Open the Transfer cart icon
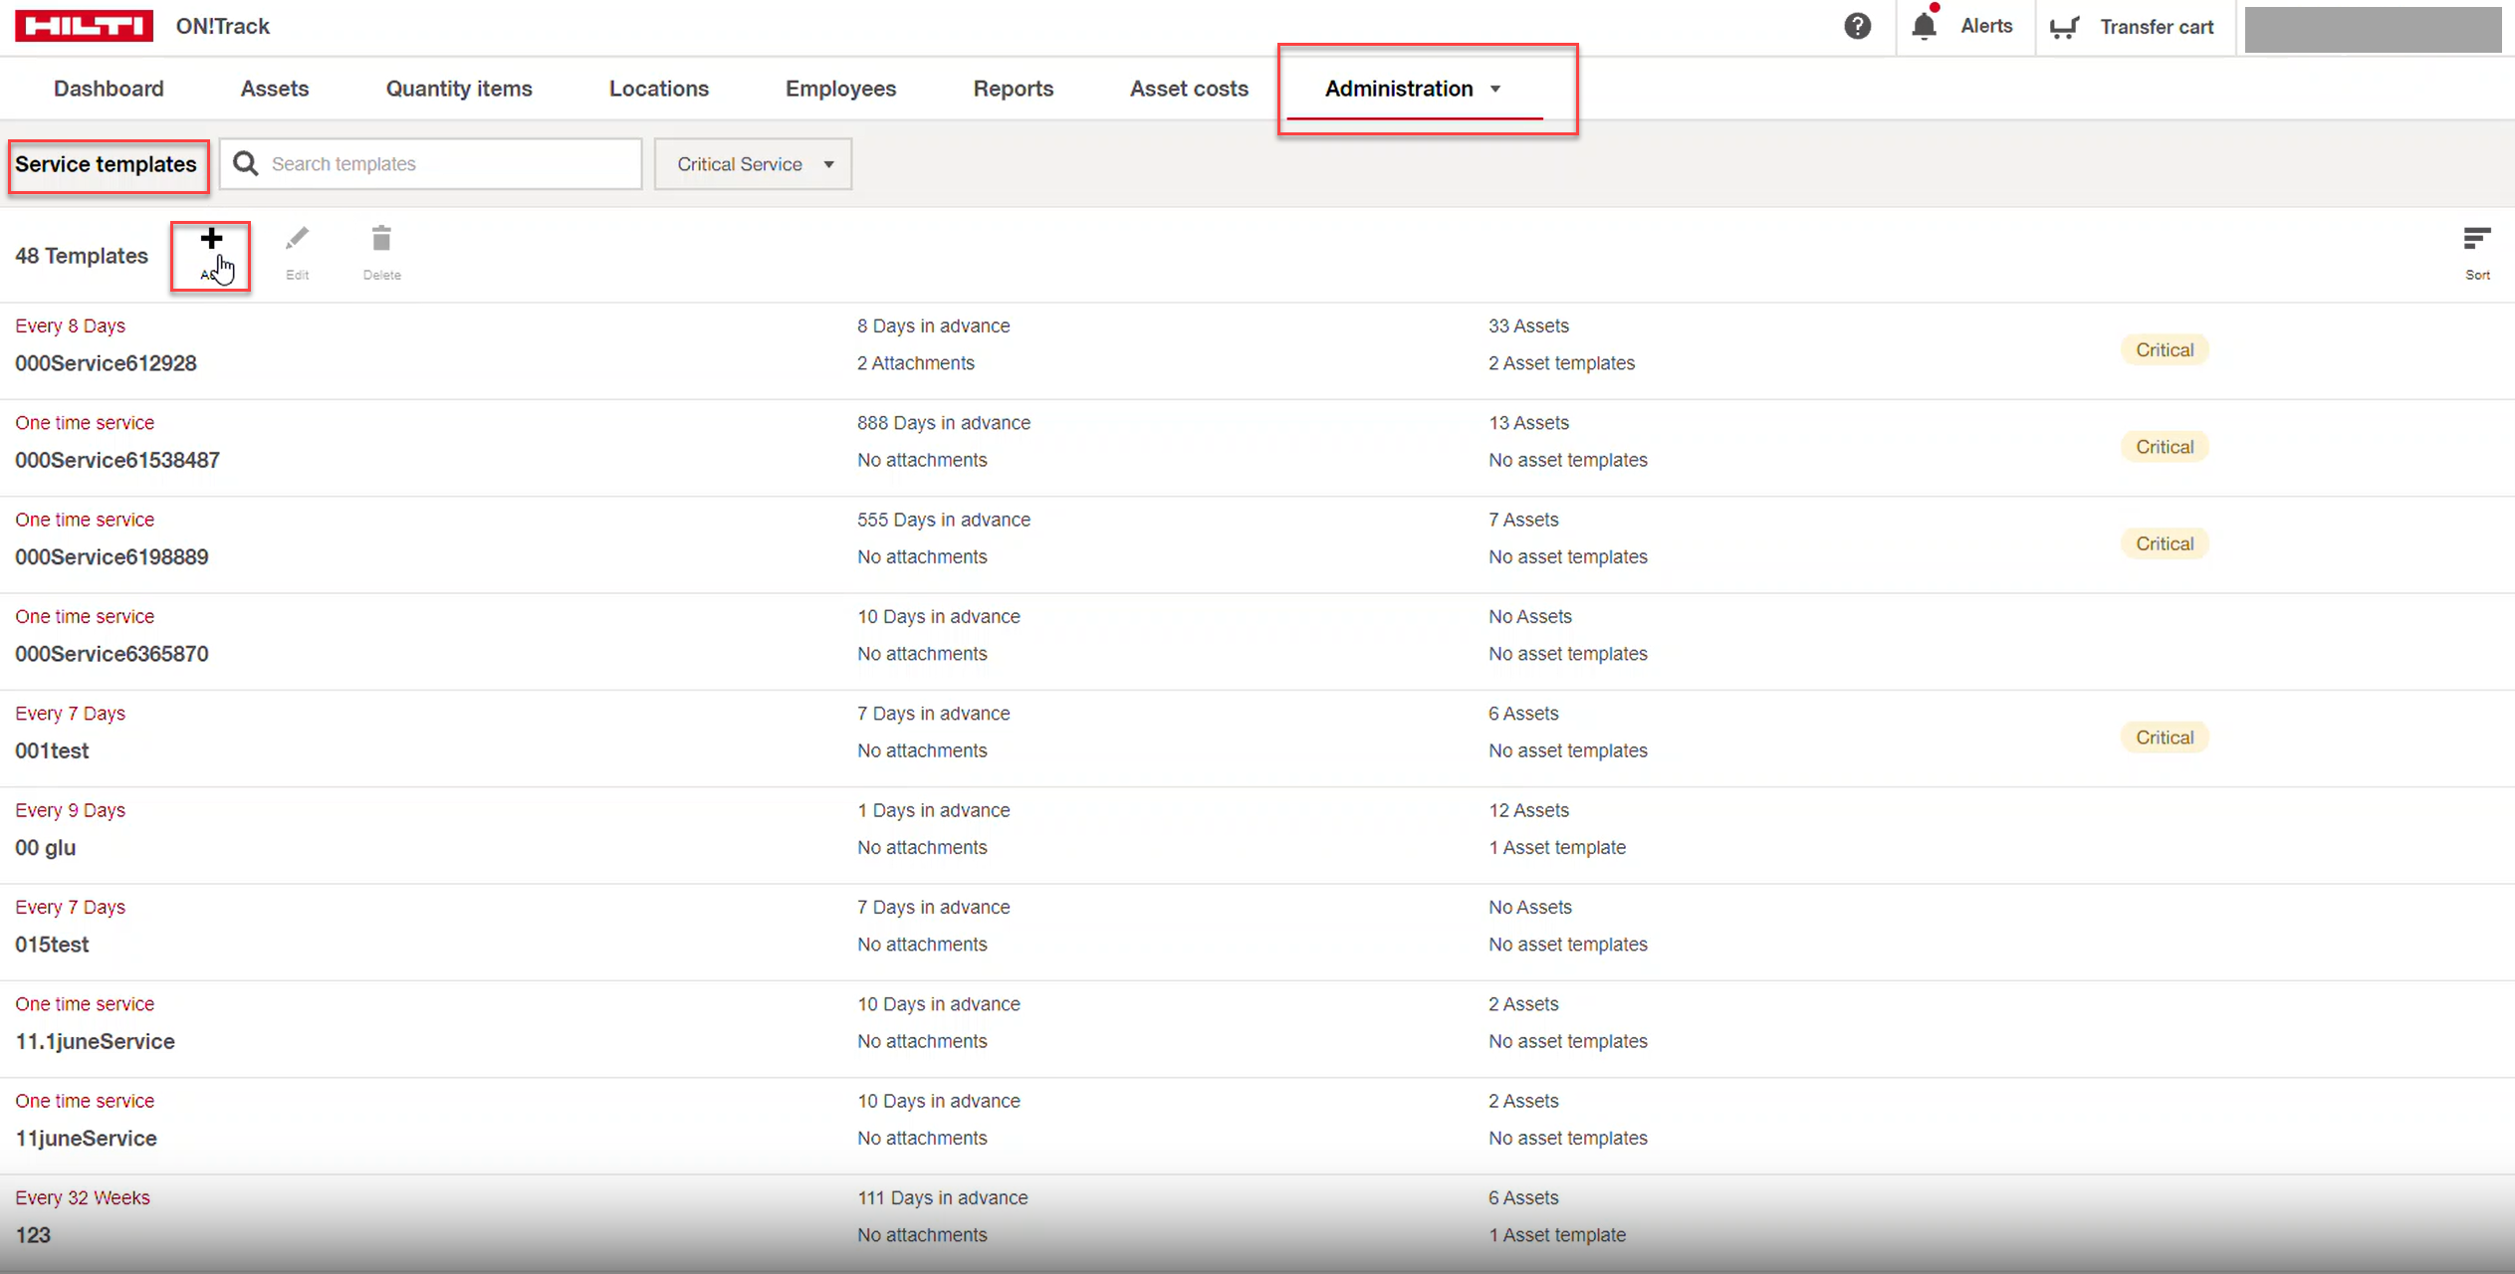Screen dimensions: 2515x1274 [x=2065, y=27]
